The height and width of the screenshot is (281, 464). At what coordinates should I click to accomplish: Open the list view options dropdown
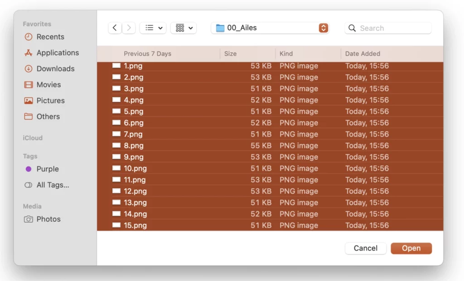[x=153, y=28]
